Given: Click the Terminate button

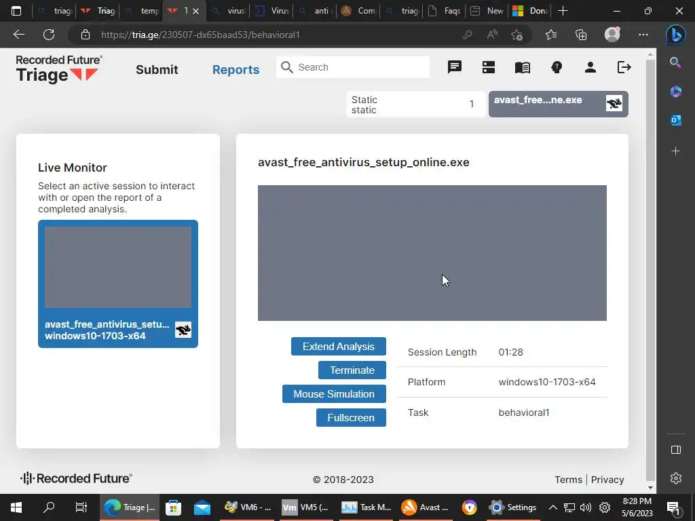Looking at the screenshot, I should click(x=352, y=370).
